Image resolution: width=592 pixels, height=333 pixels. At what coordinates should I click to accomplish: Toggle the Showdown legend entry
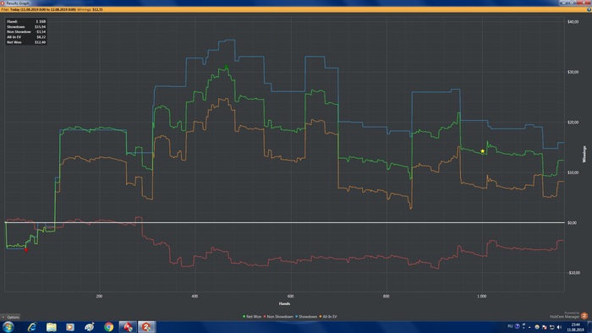pyautogui.click(x=306, y=317)
